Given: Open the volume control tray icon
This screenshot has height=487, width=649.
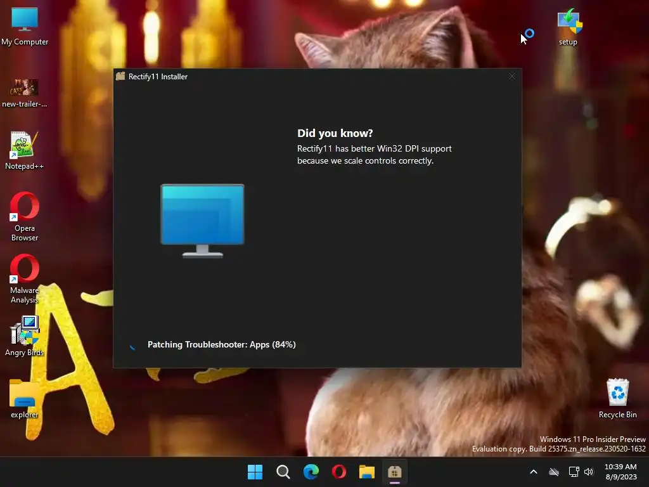Looking at the screenshot, I should point(589,472).
